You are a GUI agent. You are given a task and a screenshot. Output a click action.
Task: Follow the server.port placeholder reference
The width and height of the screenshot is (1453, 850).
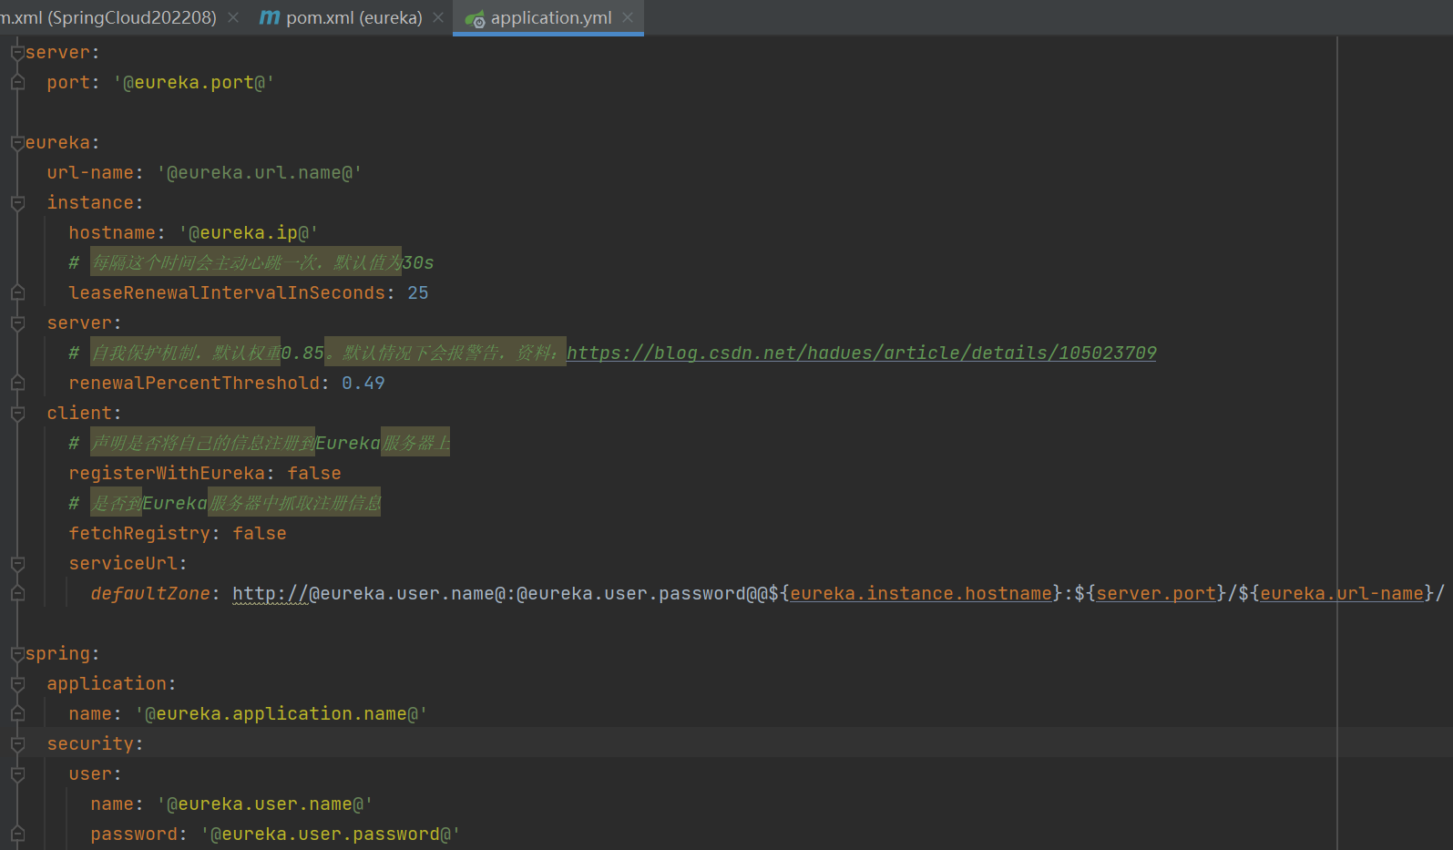(x=1156, y=593)
